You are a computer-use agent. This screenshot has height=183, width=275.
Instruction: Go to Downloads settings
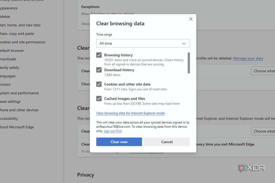[8, 59]
